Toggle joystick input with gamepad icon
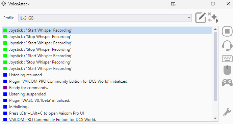Screen dimensions: 233x124 [227, 83]
